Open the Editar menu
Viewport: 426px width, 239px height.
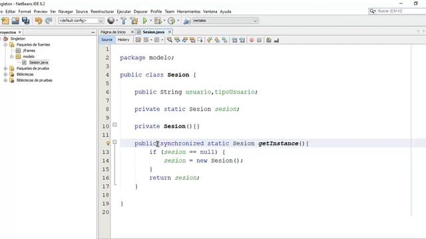tap(11, 11)
